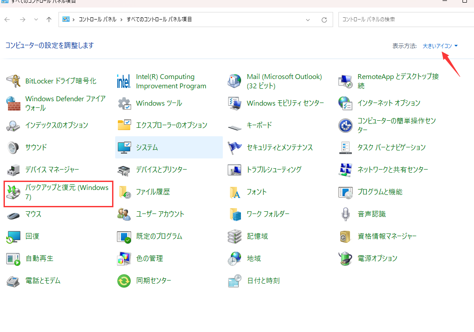Viewport: 474px width, 332px height.
Task: Open the 日付と時刻 calendar icon
Action: [234, 281]
